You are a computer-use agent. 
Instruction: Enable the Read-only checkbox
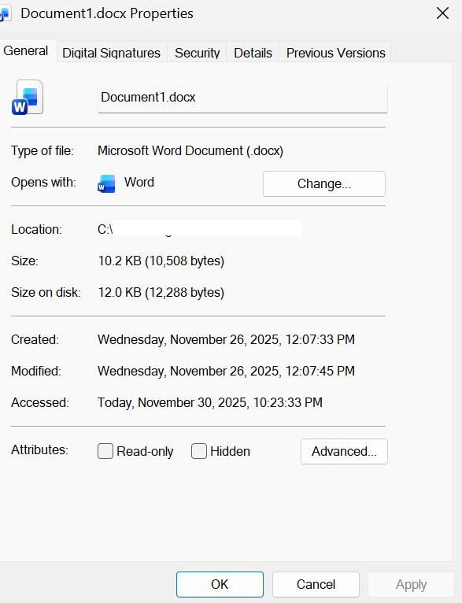[x=105, y=451]
